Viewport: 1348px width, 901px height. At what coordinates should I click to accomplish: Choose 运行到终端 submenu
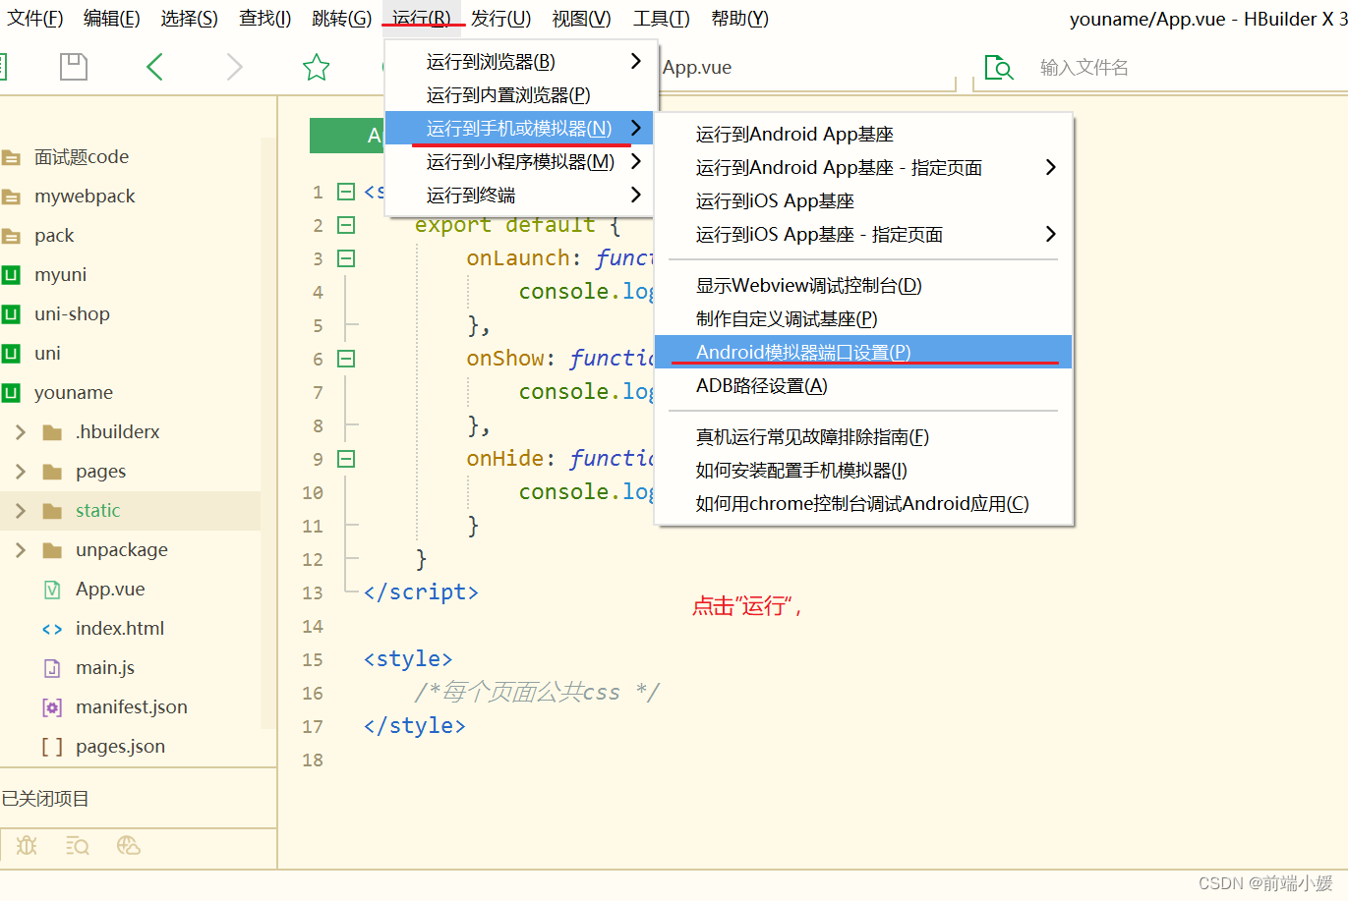pyautogui.click(x=520, y=196)
